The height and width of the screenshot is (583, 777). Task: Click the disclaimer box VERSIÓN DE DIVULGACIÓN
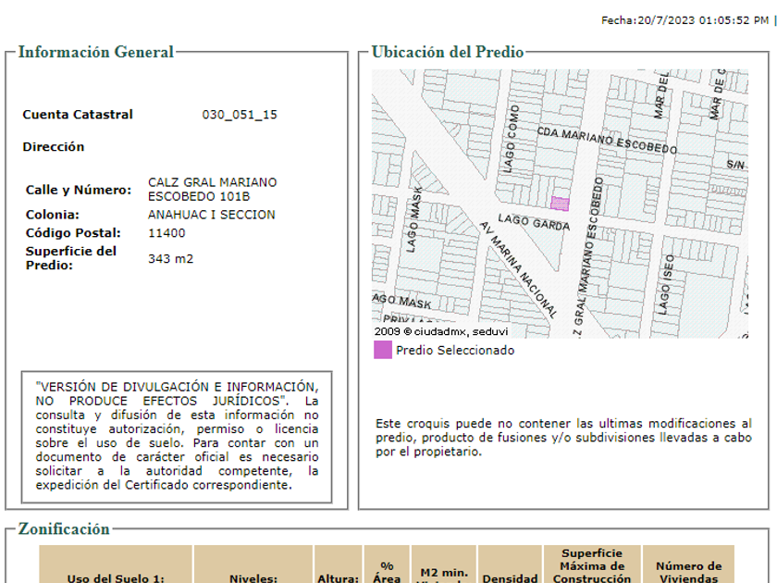point(177,437)
